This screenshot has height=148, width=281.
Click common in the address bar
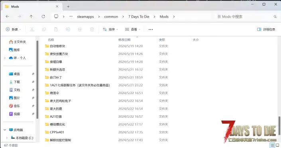[x=111, y=16]
